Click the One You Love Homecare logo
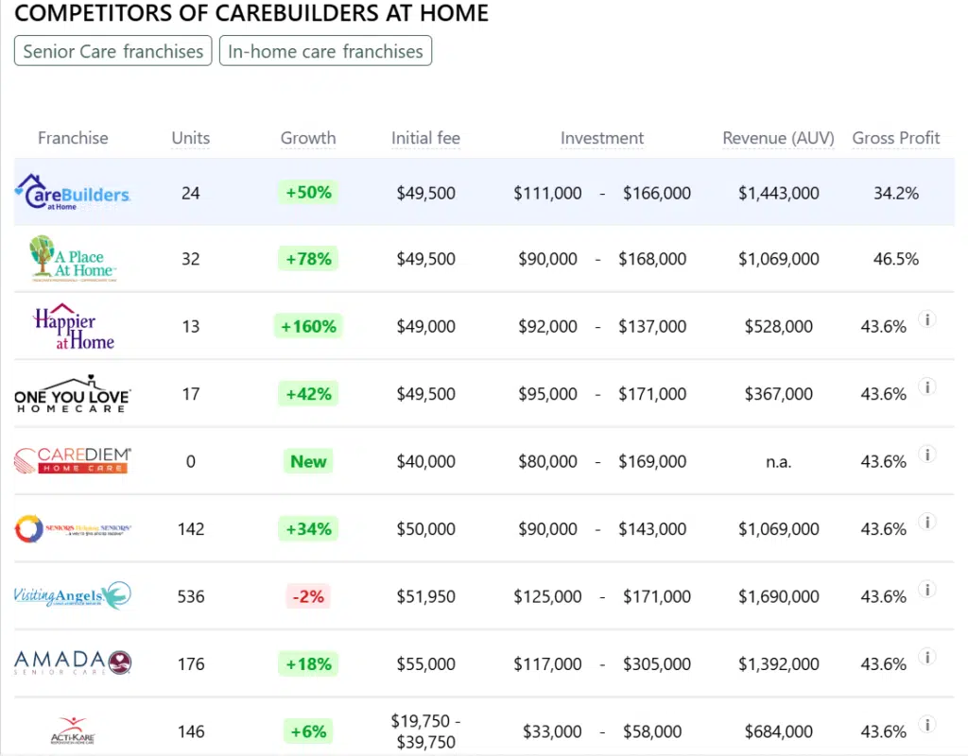Viewport: 968px width, 756px height. (x=73, y=394)
